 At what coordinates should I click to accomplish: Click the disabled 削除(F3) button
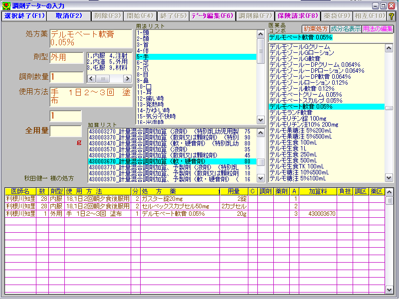point(107,16)
